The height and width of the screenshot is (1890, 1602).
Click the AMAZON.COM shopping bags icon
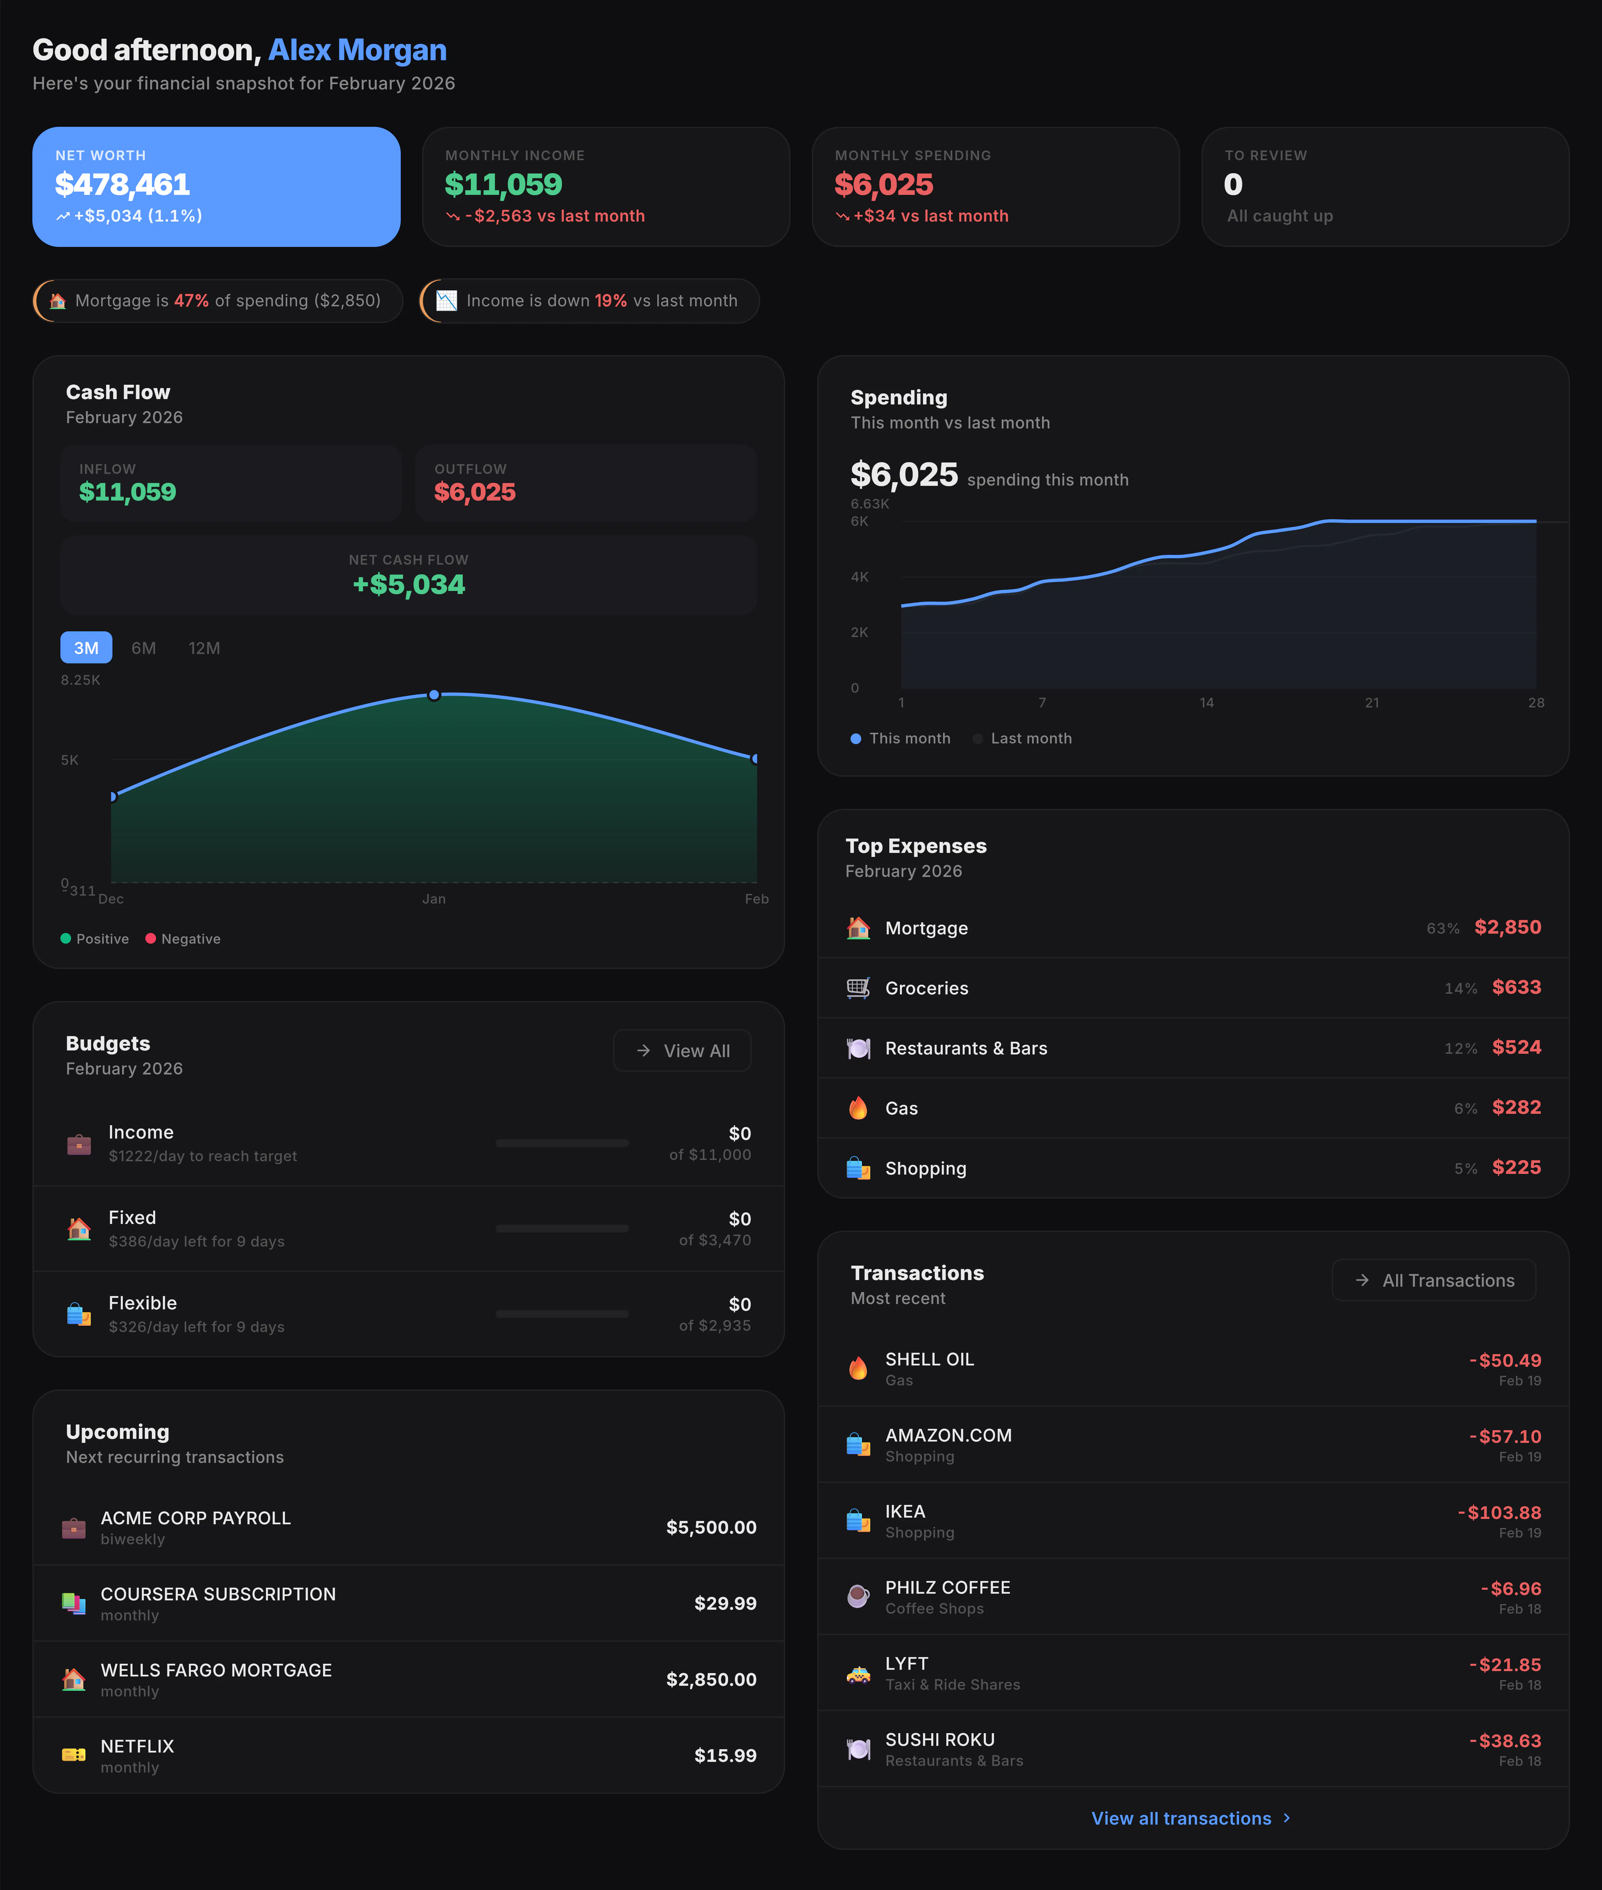tap(858, 1444)
